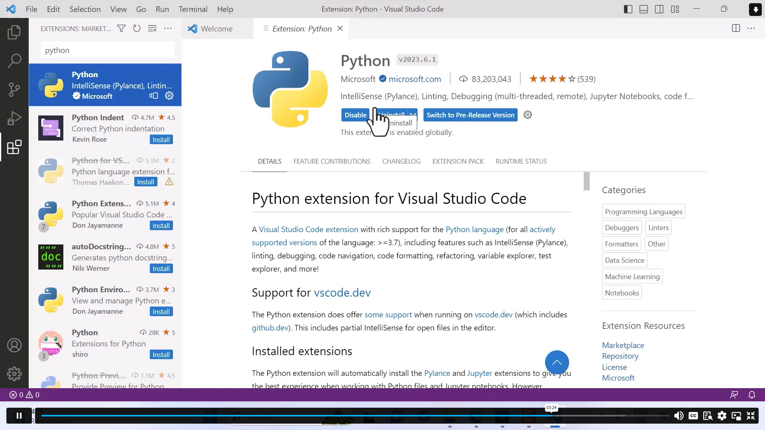Click Switch to Pre-Release Version button
Viewport: 765px width, 430px height.
(470, 115)
